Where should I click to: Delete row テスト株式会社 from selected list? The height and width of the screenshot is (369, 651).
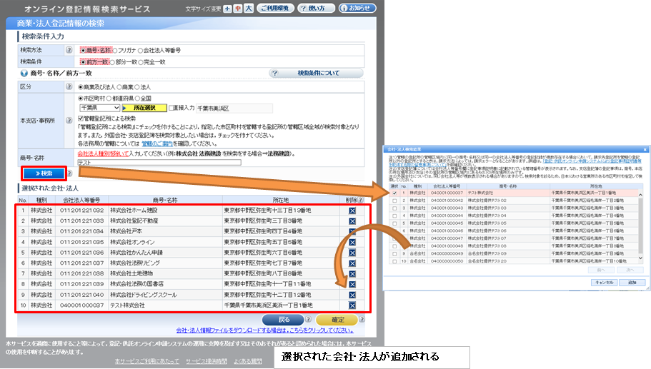tap(352, 305)
